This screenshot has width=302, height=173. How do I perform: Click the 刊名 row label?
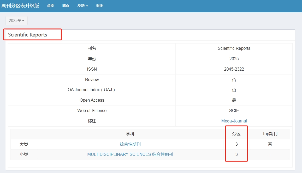(92, 48)
